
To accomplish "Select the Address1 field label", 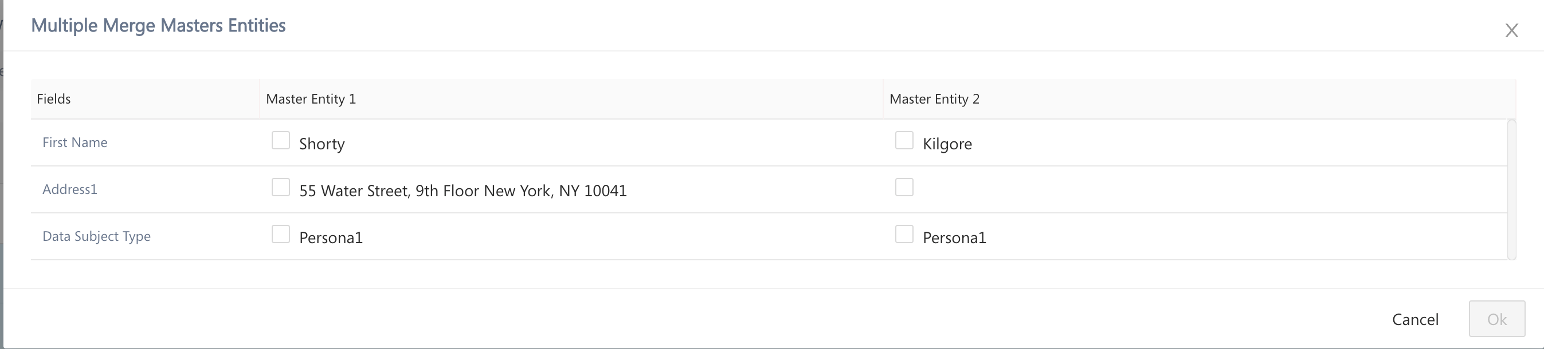I will point(69,189).
